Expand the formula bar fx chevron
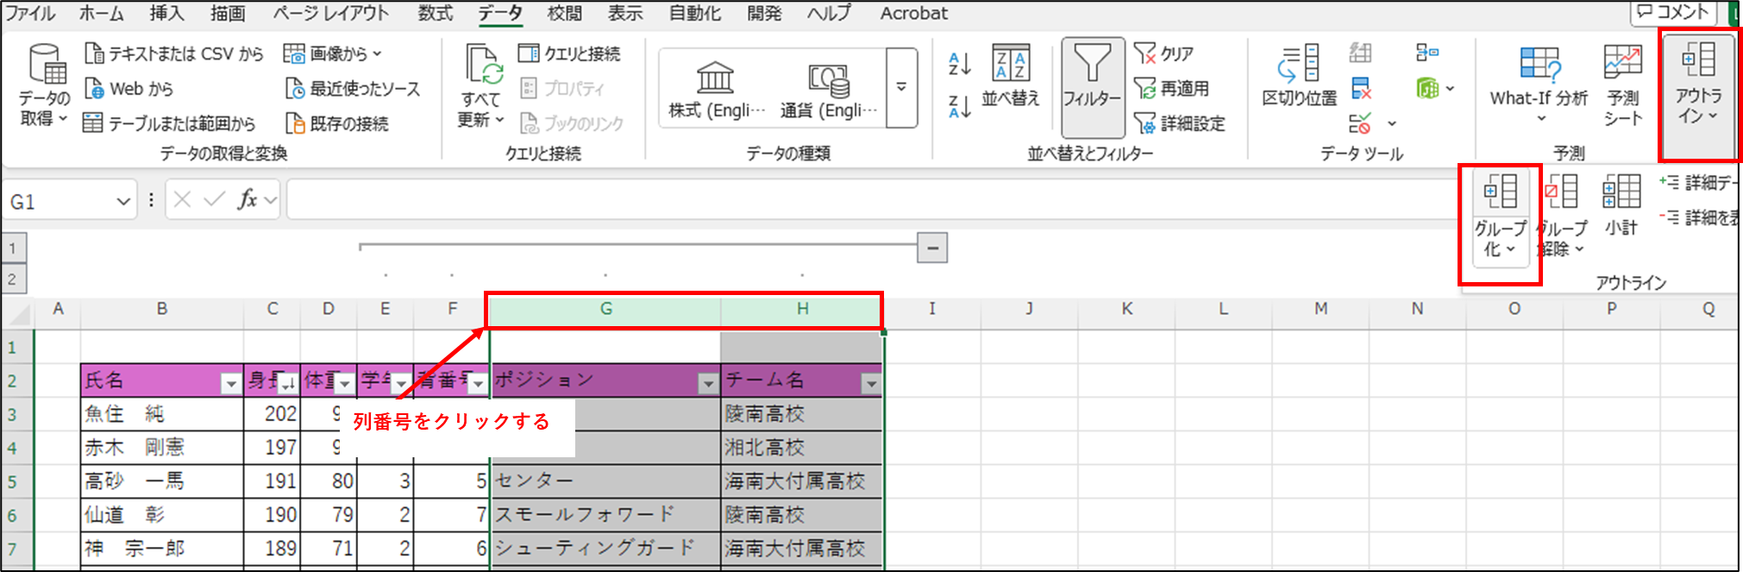 [271, 200]
